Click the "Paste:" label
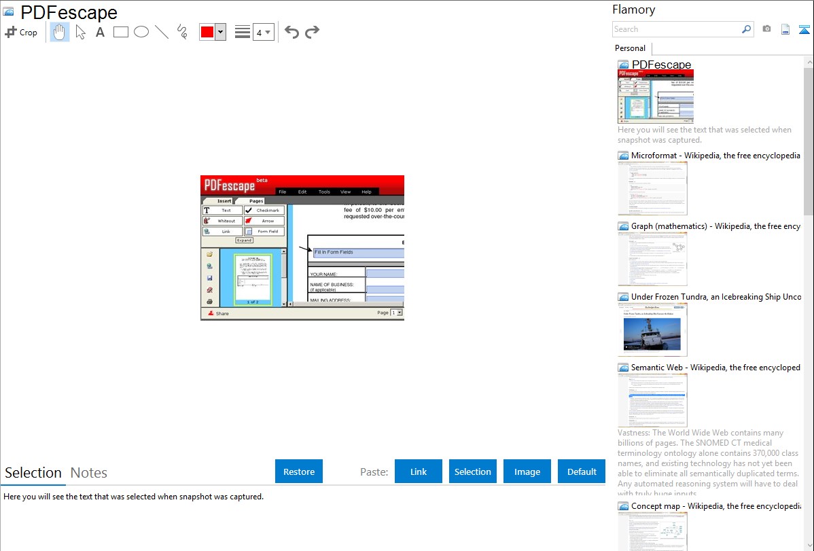This screenshot has width=814, height=551. coord(374,472)
